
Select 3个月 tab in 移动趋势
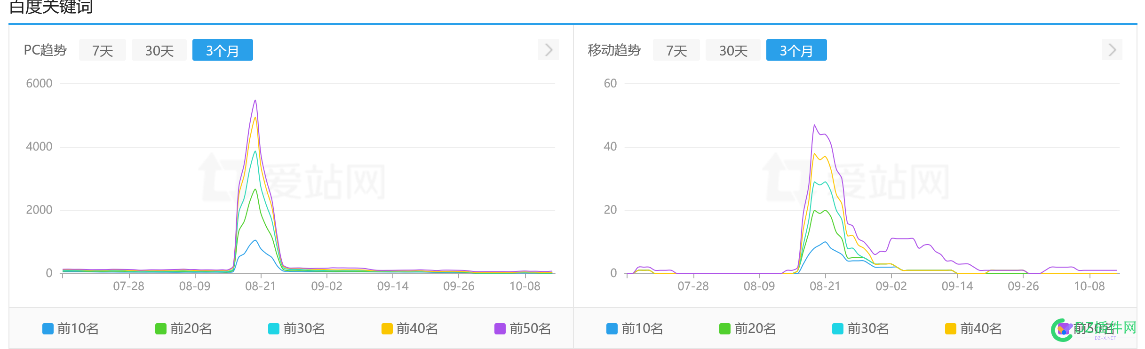(796, 50)
